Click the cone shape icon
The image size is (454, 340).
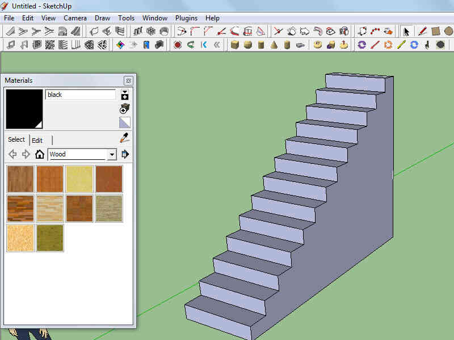[274, 45]
